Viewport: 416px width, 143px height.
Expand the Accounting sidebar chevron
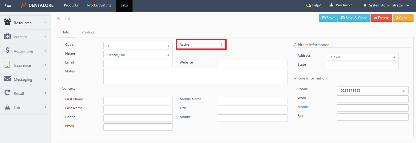(45, 51)
